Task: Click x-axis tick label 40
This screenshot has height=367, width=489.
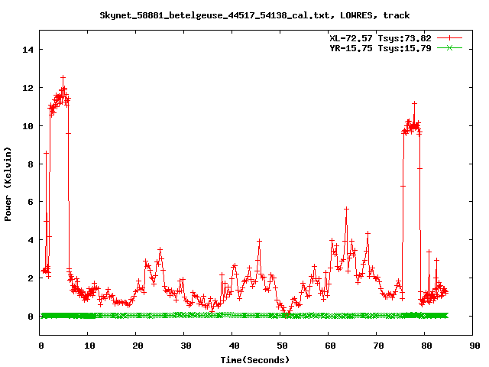Action: pyautogui.click(x=234, y=346)
